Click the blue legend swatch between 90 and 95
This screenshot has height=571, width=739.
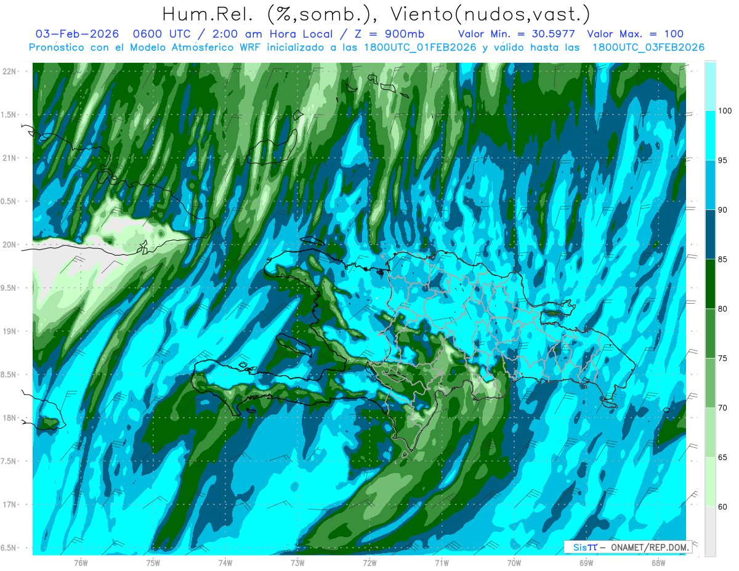tap(710, 185)
